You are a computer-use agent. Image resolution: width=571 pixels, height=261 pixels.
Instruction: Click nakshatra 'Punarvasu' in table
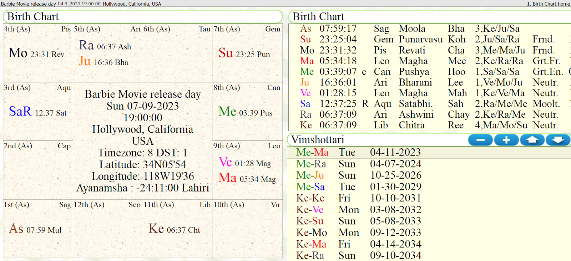[x=420, y=39]
